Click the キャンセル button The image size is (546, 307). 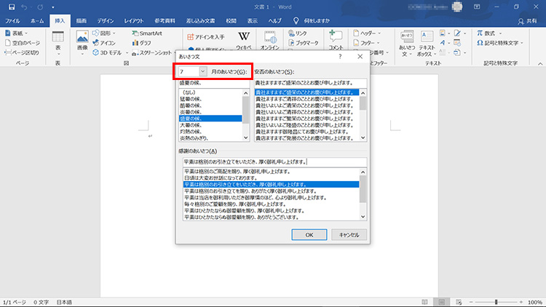point(345,235)
